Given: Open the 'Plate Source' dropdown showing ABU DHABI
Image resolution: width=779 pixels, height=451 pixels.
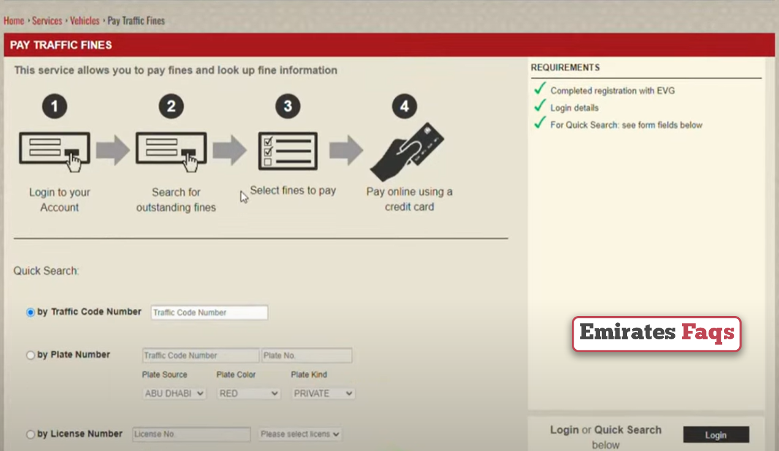Looking at the screenshot, I should [174, 393].
